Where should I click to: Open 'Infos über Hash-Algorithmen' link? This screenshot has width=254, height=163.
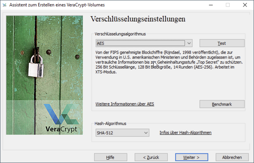[185, 132]
